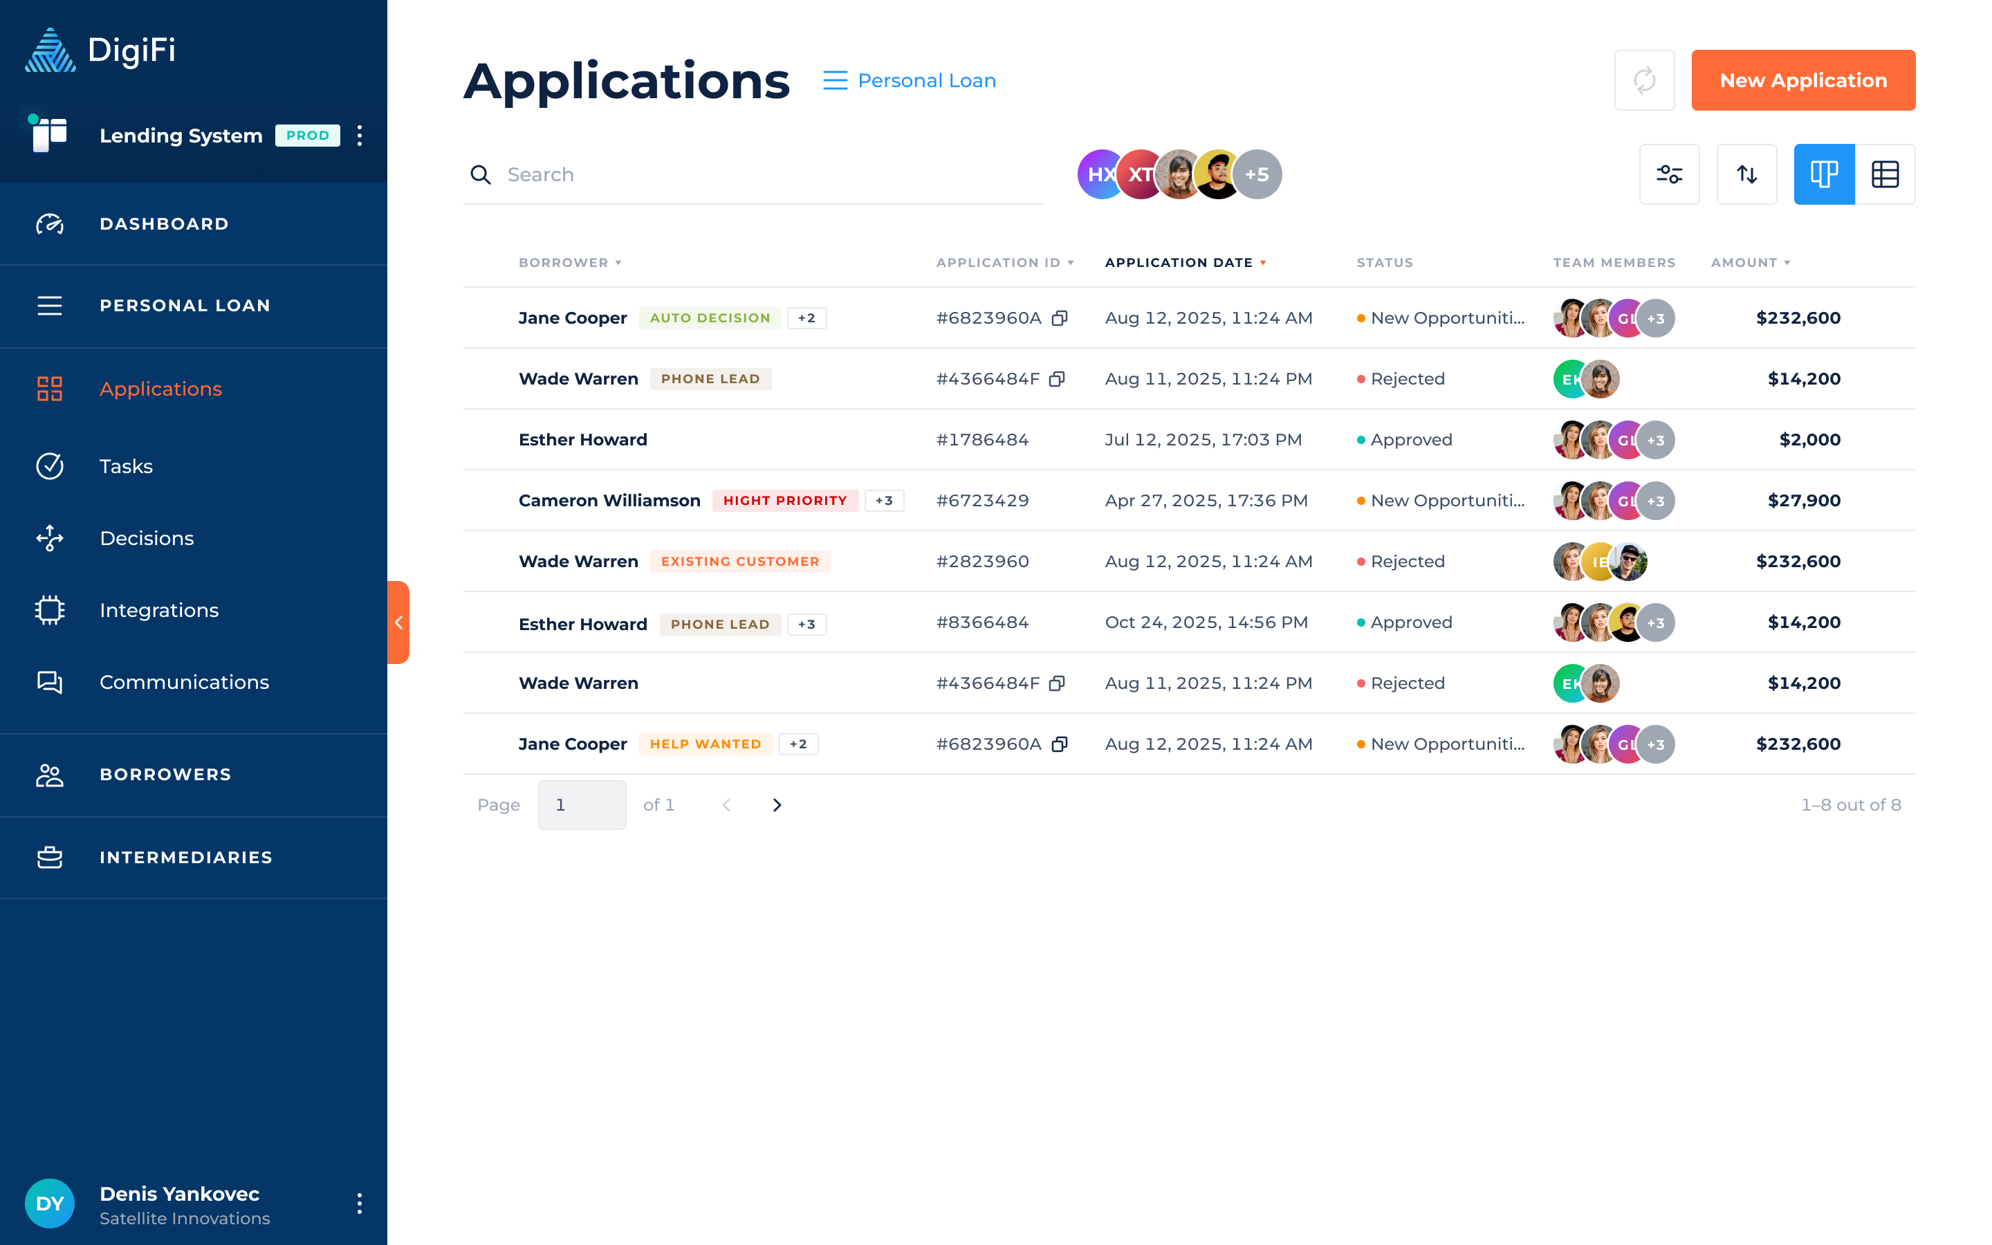Switch to table list view

click(x=1884, y=174)
